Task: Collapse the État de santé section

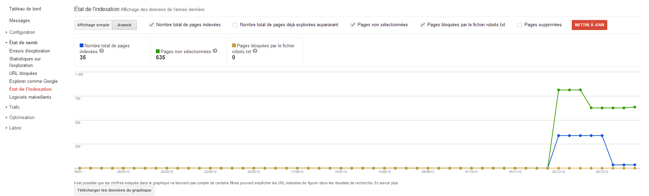Action: coord(7,43)
